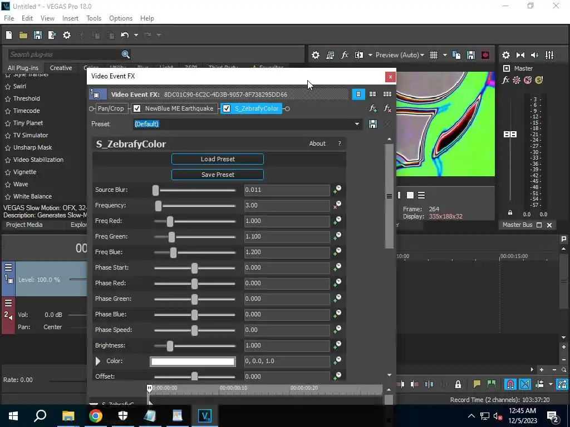The height and width of the screenshot is (427, 570).
Task: Toggle the snapping magnet icon
Action: (510, 384)
